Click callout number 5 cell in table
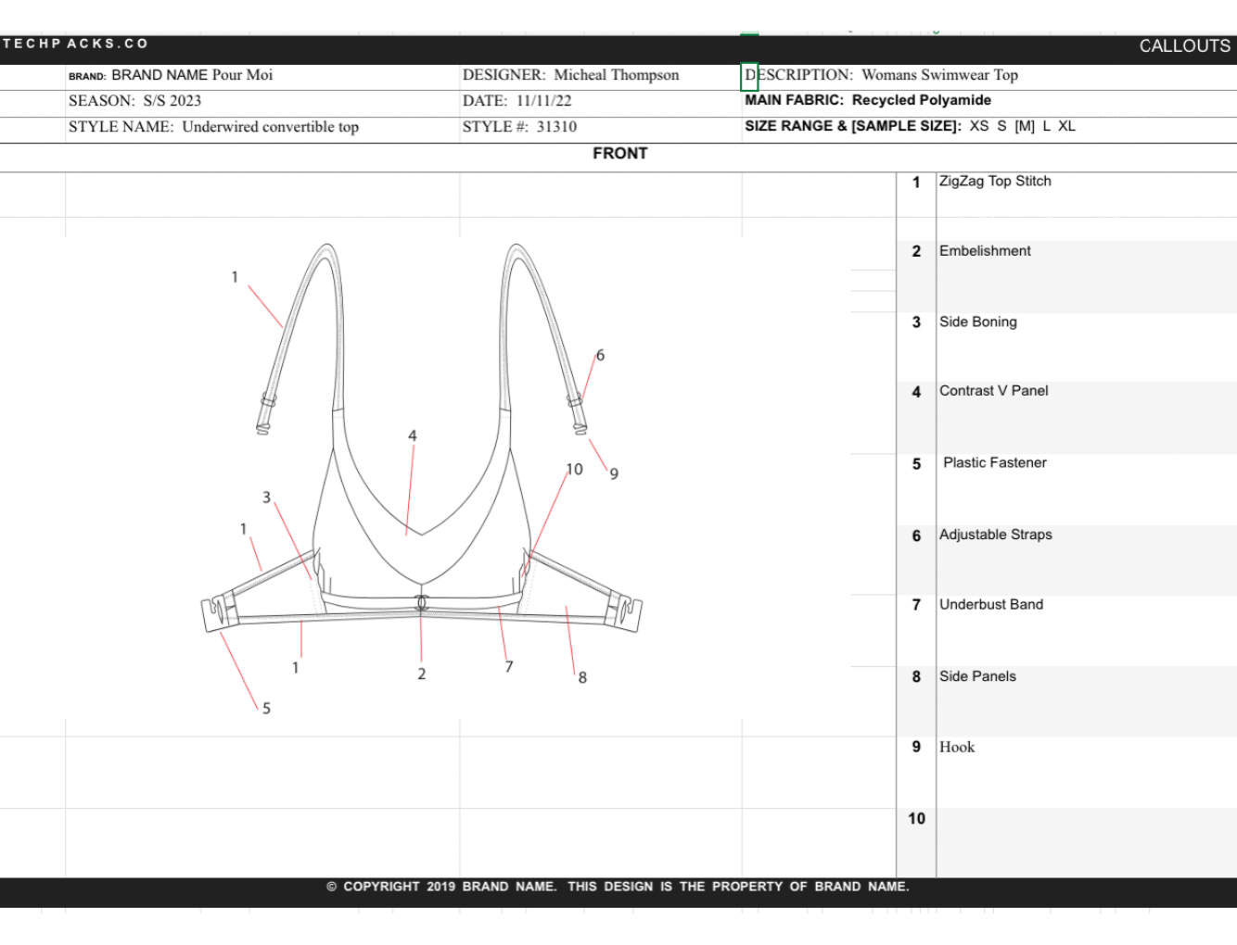Image resolution: width=1237 pixels, height=945 pixels. point(916,490)
